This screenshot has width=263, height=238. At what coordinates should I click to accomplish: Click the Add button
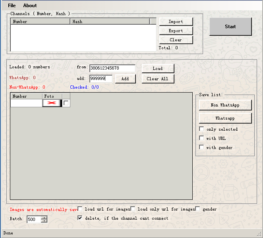tap(125, 79)
